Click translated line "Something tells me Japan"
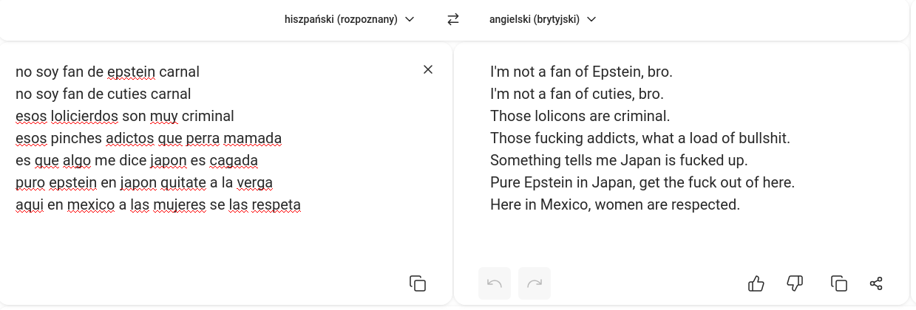The width and height of the screenshot is (916, 310). tap(619, 160)
